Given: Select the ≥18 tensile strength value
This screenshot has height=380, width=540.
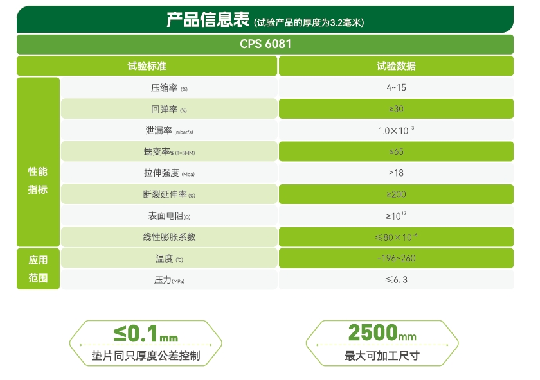Looking at the screenshot, I should (396, 173).
